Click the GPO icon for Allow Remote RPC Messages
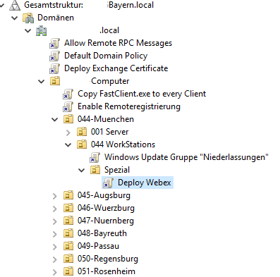Screen dimensions: 280x277 pyautogui.click(x=55, y=44)
